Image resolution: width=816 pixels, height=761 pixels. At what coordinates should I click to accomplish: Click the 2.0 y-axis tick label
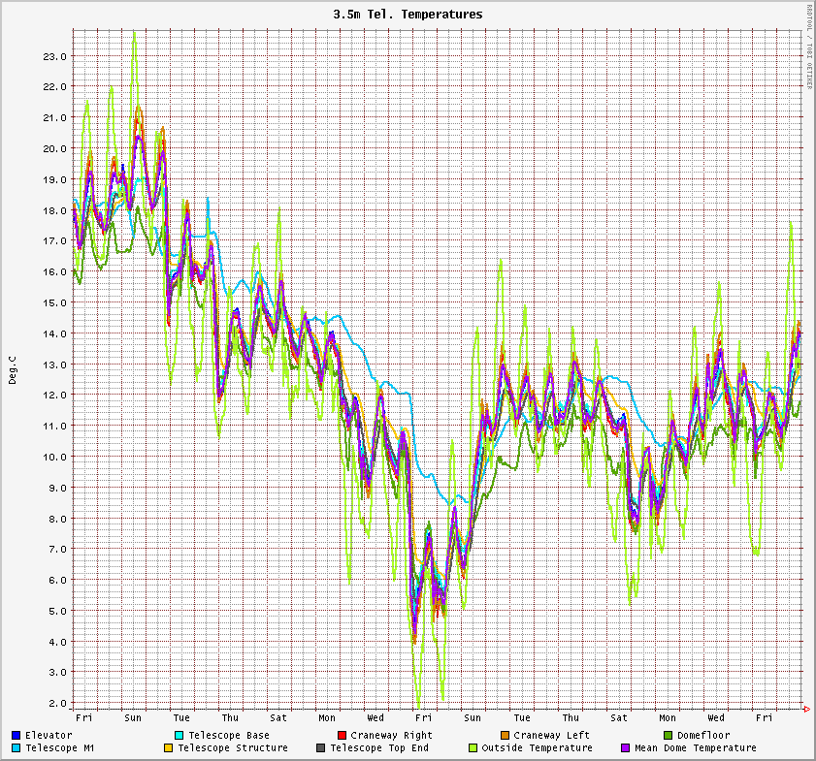tap(58, 703)
